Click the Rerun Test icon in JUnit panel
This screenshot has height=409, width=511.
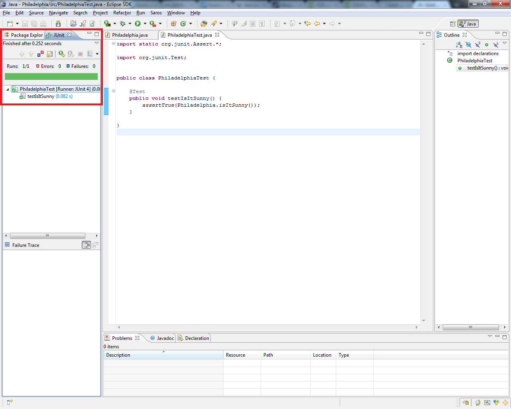point(61,54)
